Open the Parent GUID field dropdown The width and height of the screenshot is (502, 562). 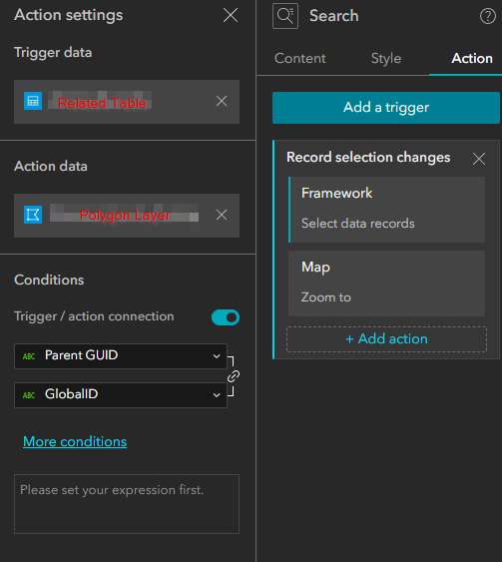[121, 356]
